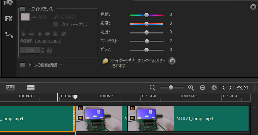
Task: Open the color temperature dropdown beside N/A
Action: click(x=49, y=51)
